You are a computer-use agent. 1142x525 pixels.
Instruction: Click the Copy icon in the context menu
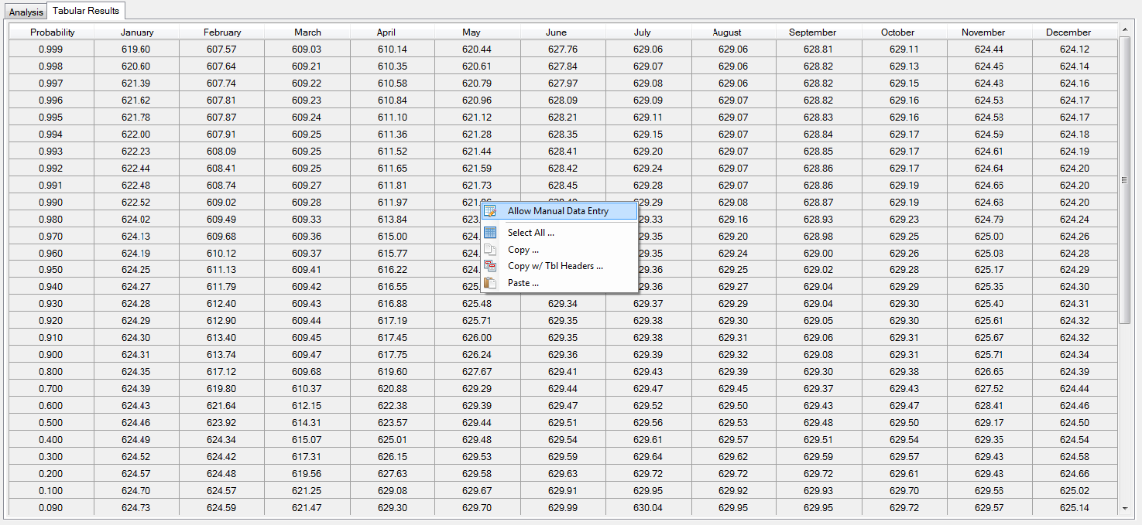coord(490,249)
